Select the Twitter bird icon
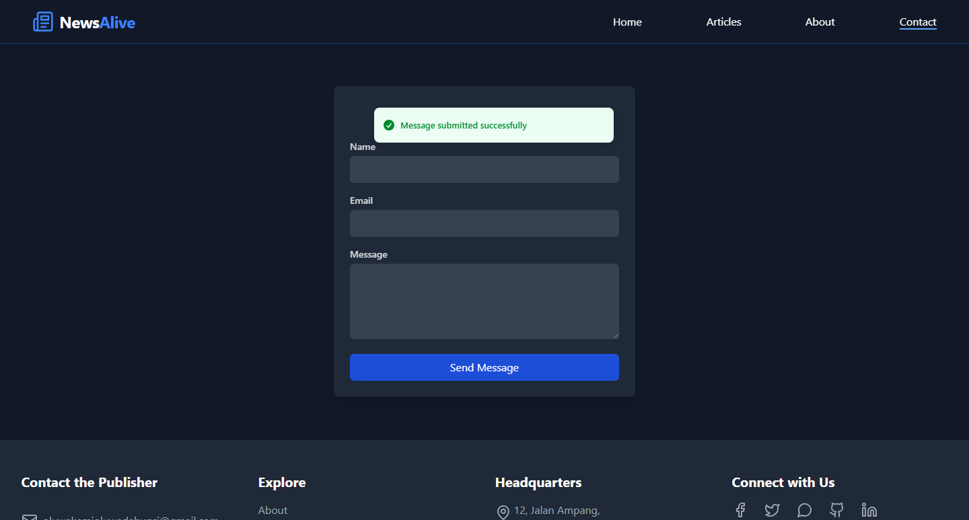Viewport: 969px width, 520px height. click(x=772, y=510)
